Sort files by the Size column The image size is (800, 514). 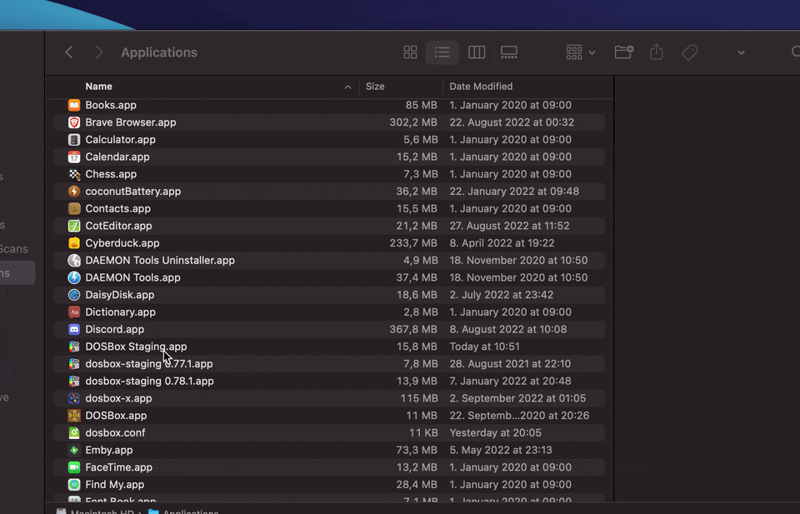(375, 86)
